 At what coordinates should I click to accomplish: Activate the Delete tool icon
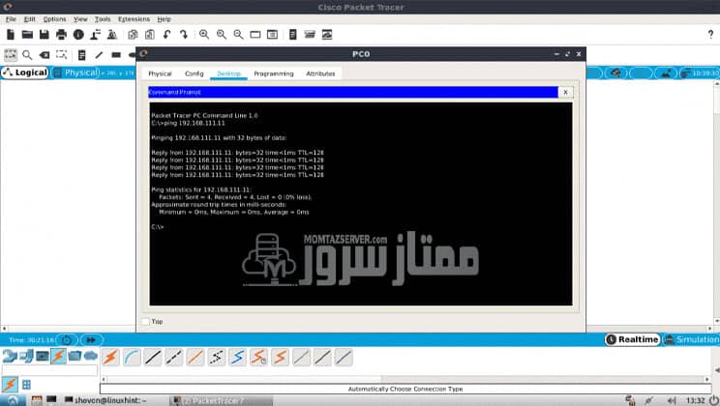click(45, 55)
